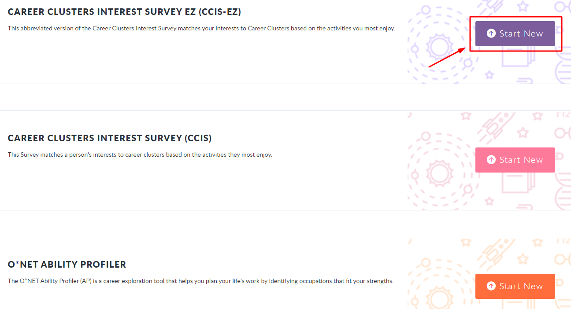Screen dimensions: 571x309
Task: Click the red annotation arrow pointing at Start New
Action: (447, 57)
